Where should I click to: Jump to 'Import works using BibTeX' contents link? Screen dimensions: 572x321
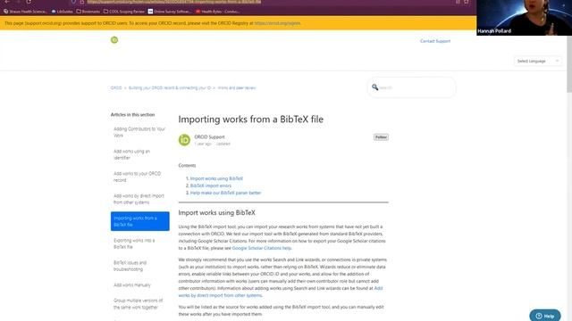pos(216,178)
